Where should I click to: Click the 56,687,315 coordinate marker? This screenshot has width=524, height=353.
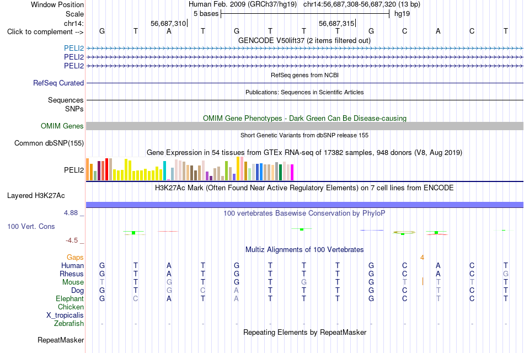[336, 23]
